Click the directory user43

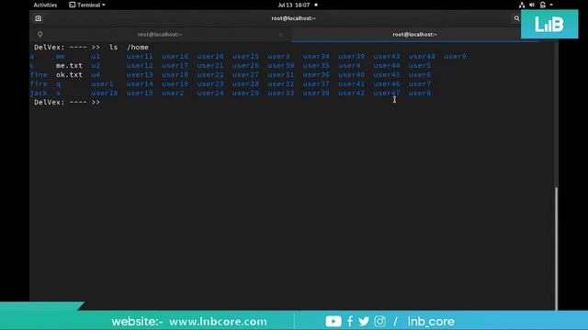pyautogui.click(x=387, y=57)
